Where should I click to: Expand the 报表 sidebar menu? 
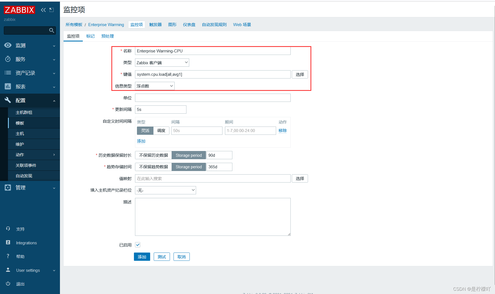coord(54,87)
